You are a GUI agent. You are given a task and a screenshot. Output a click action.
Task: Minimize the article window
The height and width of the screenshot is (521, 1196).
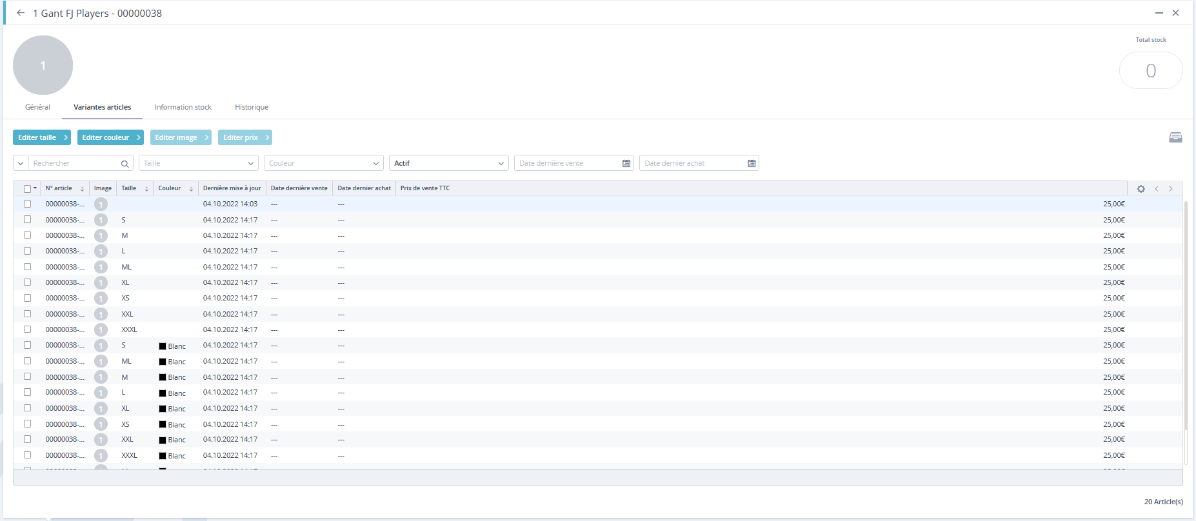pos(1159,13)
